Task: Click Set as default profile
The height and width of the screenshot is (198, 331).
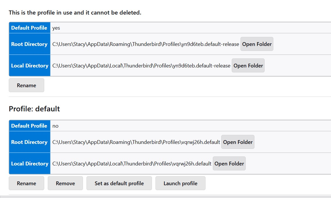Action: tap(119, 183)
